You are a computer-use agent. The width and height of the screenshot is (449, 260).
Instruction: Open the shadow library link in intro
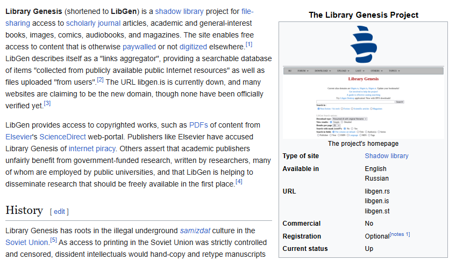[179, 11]
